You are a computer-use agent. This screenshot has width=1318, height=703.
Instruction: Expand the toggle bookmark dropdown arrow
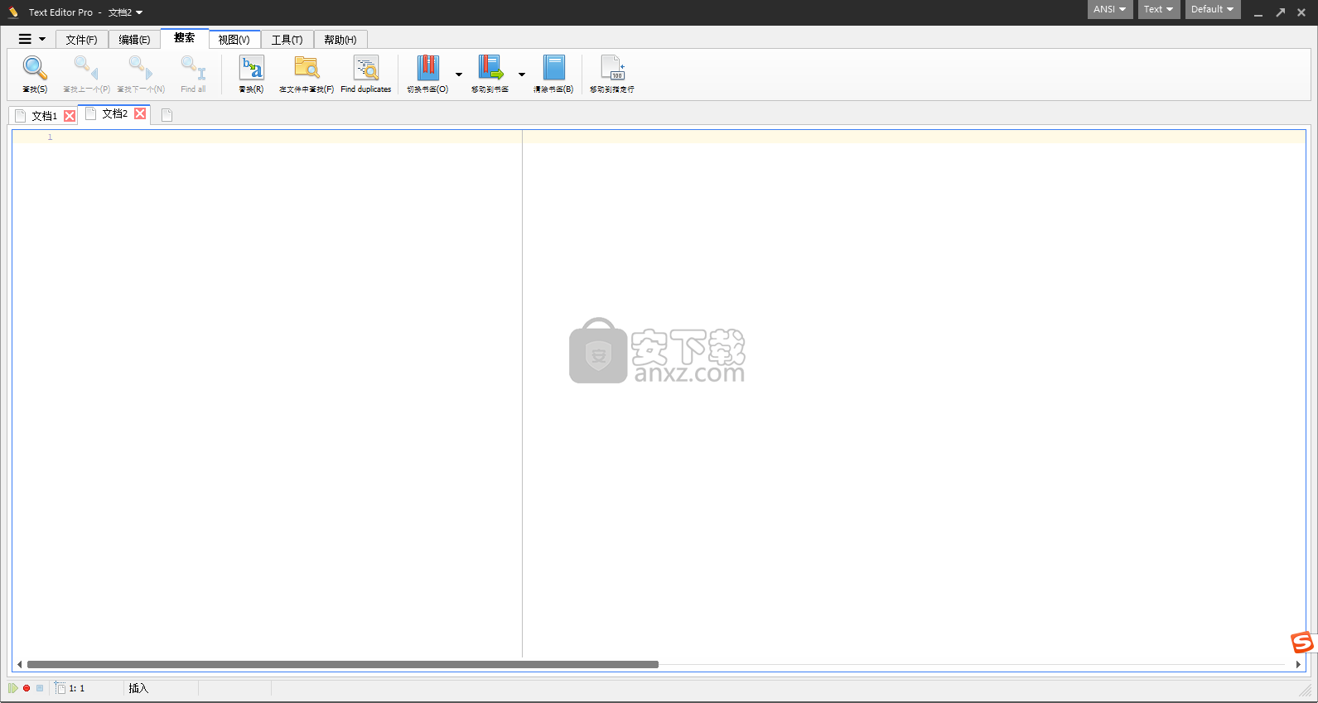(459, 75)
